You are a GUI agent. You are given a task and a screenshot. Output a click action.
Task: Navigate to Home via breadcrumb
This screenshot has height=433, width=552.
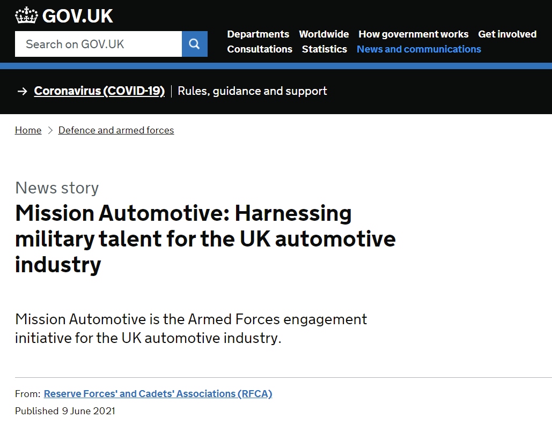tap(28, 130)
